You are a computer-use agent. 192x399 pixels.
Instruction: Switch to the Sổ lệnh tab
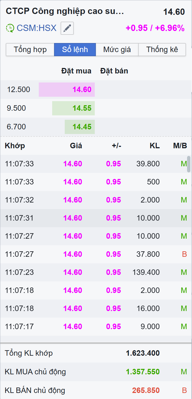[75, 50]
